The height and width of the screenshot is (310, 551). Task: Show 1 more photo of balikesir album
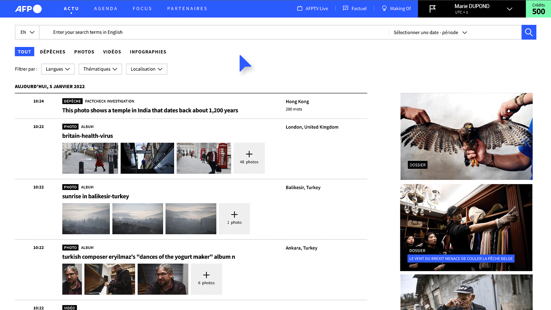coord(234,219)
